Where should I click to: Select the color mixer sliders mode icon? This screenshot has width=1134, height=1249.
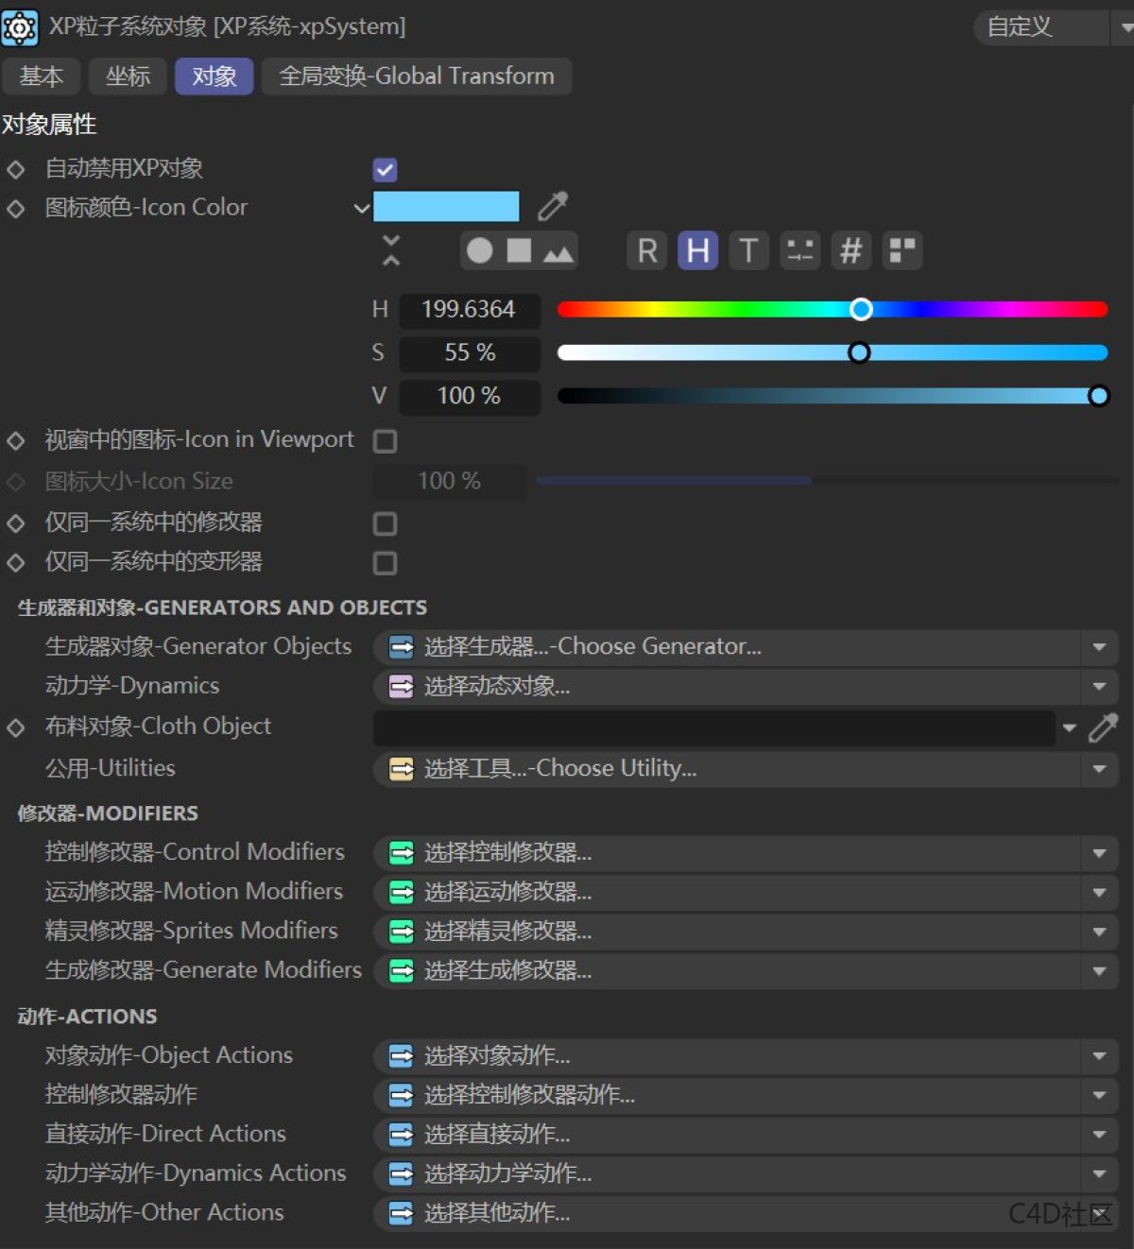[x=800, y=250]
